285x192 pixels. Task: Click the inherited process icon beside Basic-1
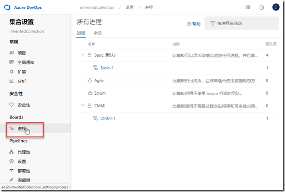tap(96, 68)
